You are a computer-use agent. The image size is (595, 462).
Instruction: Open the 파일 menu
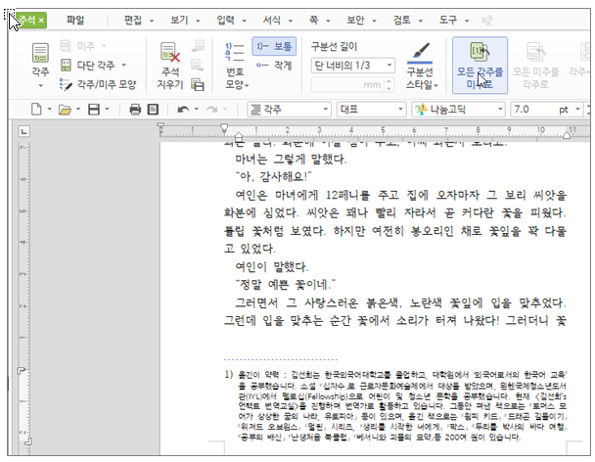coord(75,20)
